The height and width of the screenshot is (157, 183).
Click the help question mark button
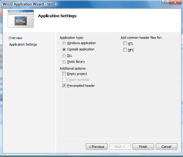coord(165,2)
